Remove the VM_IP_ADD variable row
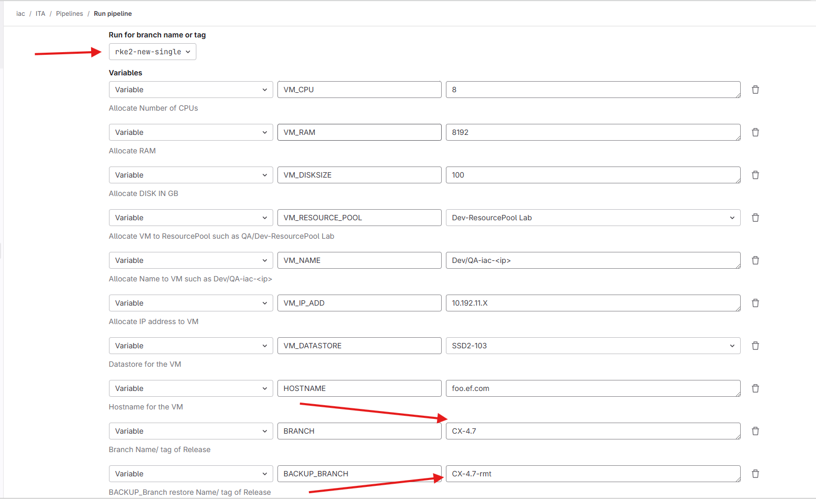Viewport: 816px width, 499px height. tap(755, 303)
